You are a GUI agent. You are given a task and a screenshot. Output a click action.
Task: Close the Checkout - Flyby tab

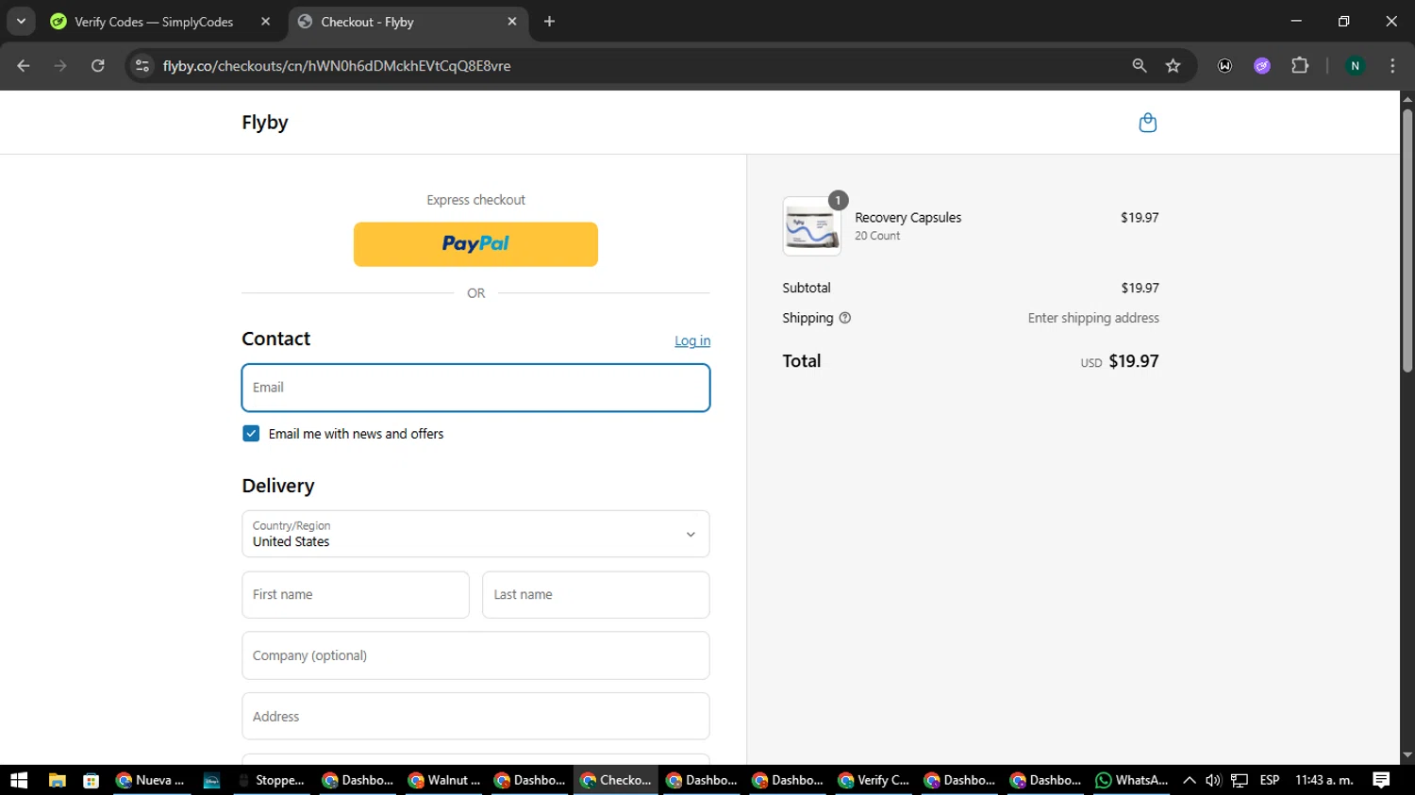pos(512,22)
